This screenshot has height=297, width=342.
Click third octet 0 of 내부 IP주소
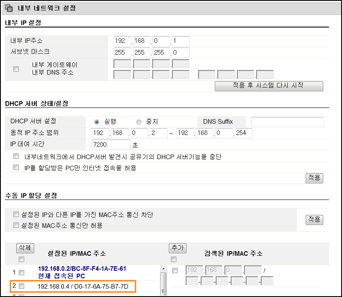coord(161,41)
